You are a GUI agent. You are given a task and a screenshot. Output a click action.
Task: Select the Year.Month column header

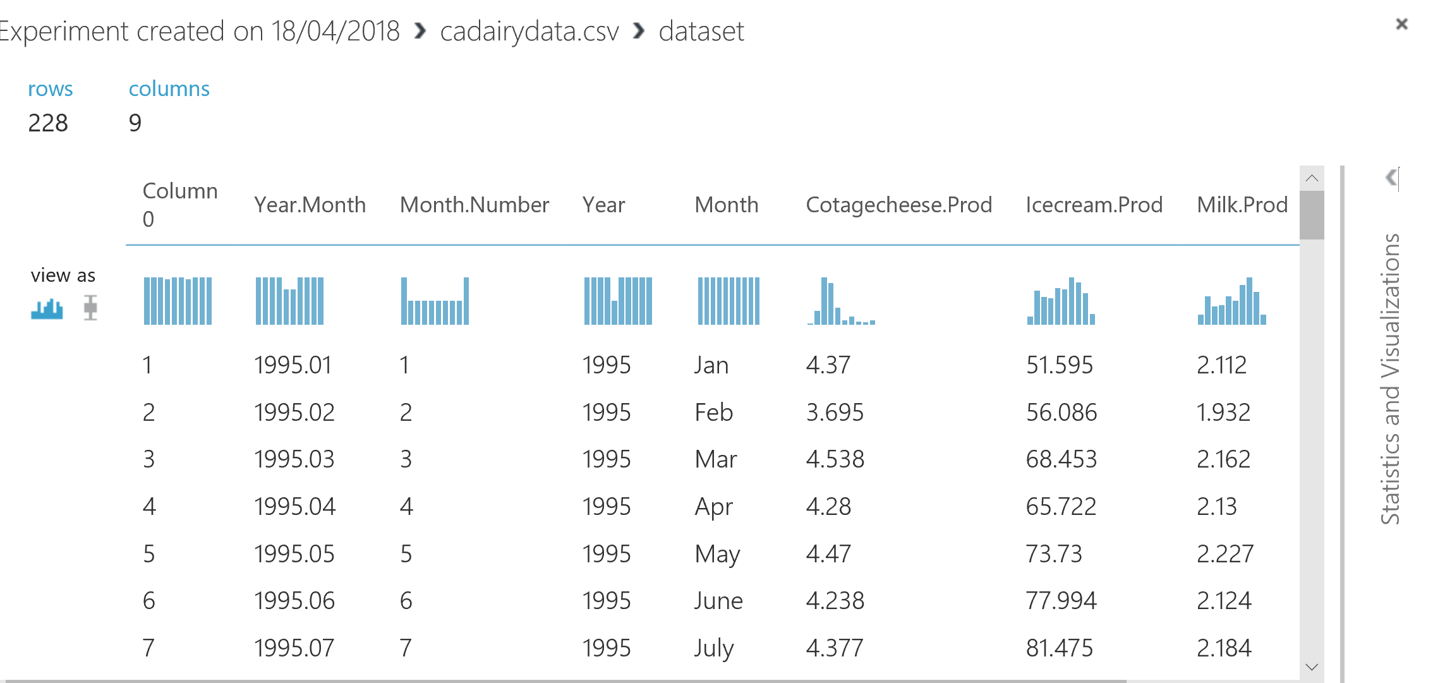310,205
